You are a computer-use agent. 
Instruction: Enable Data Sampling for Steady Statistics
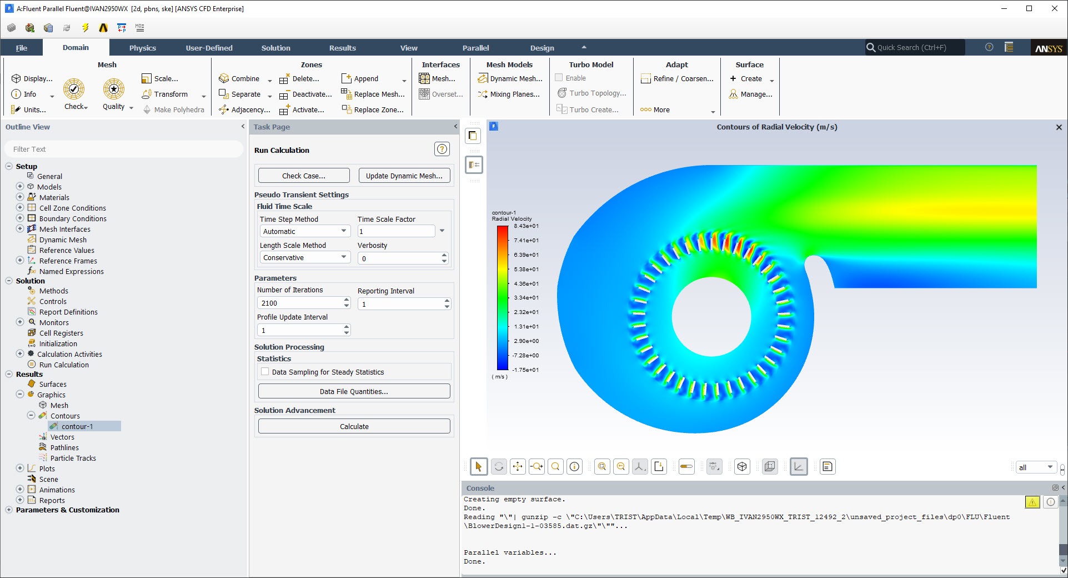click(265, 372)
